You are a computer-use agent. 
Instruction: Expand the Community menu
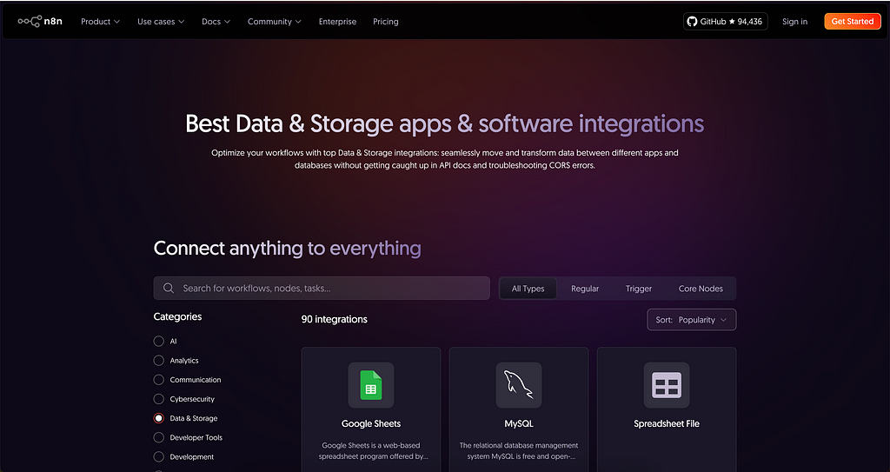[x=275, y=22]
